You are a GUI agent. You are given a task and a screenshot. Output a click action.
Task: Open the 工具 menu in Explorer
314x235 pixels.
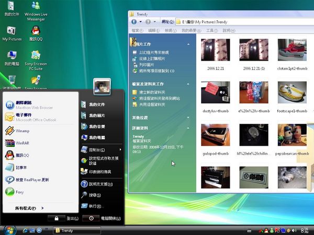(212, 31)
